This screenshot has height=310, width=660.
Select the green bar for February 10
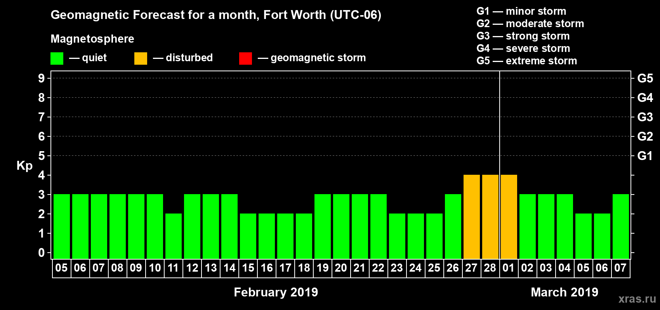[155, 227]
